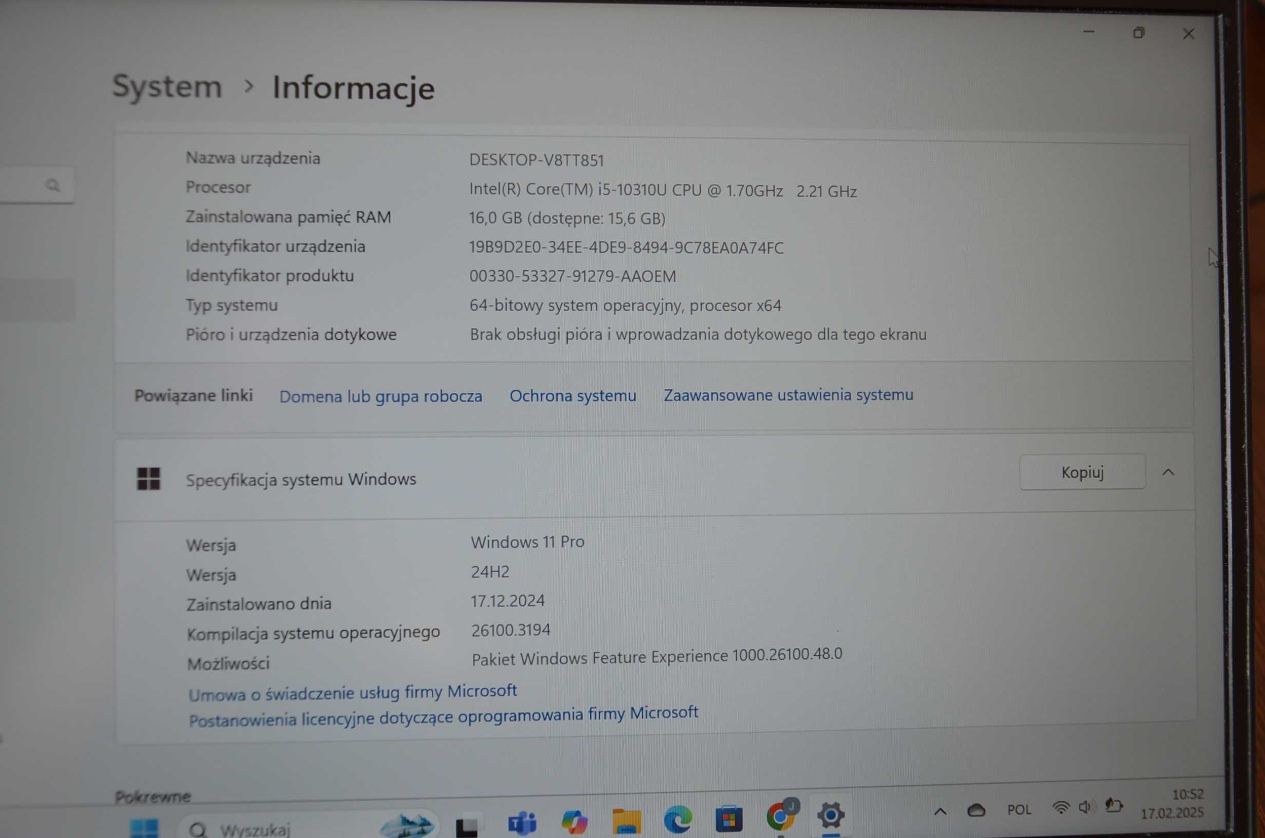Open the Task View icon on taskbar

(466, 826)
